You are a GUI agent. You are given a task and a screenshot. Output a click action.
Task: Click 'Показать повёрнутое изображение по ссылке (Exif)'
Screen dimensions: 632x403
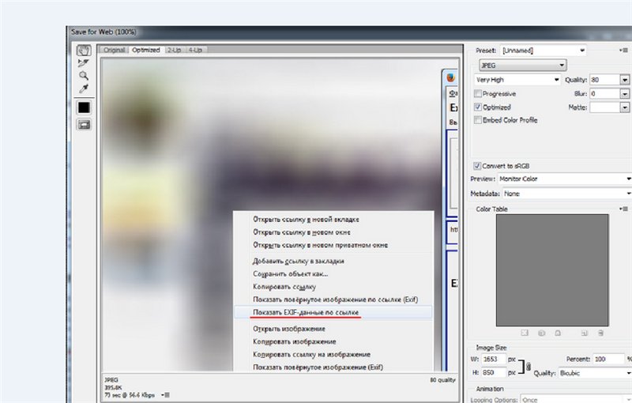(335, 299)
